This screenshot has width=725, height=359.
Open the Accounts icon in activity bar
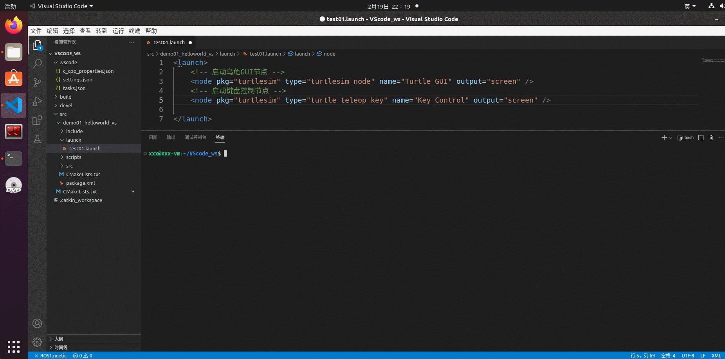click(37, 323)
